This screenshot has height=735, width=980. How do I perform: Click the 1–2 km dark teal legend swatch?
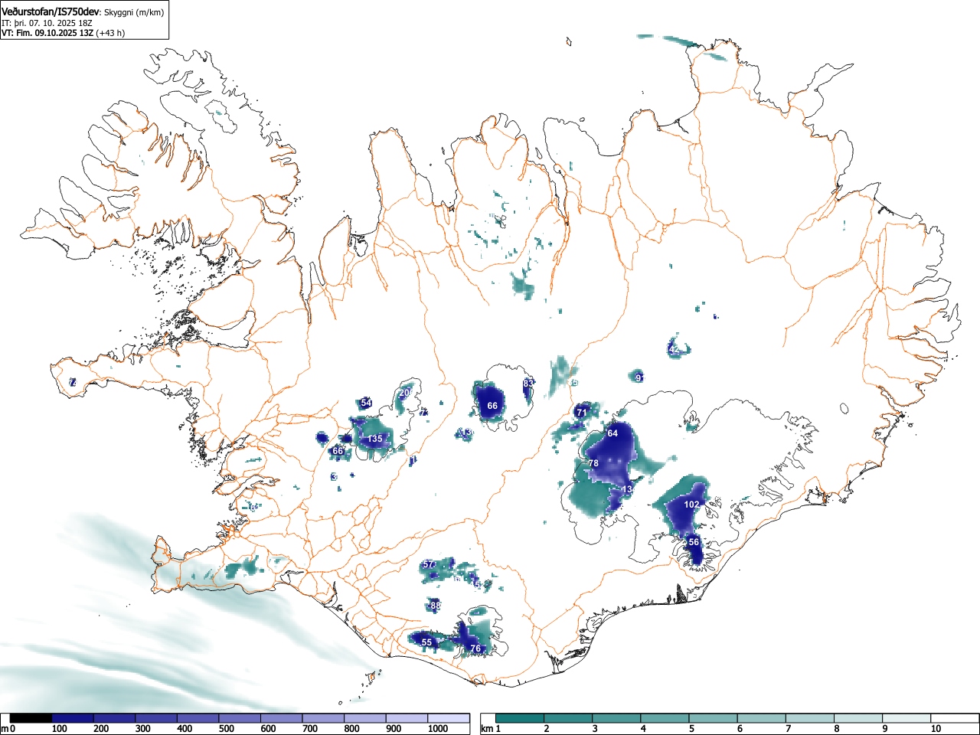(x=520, y=718)
